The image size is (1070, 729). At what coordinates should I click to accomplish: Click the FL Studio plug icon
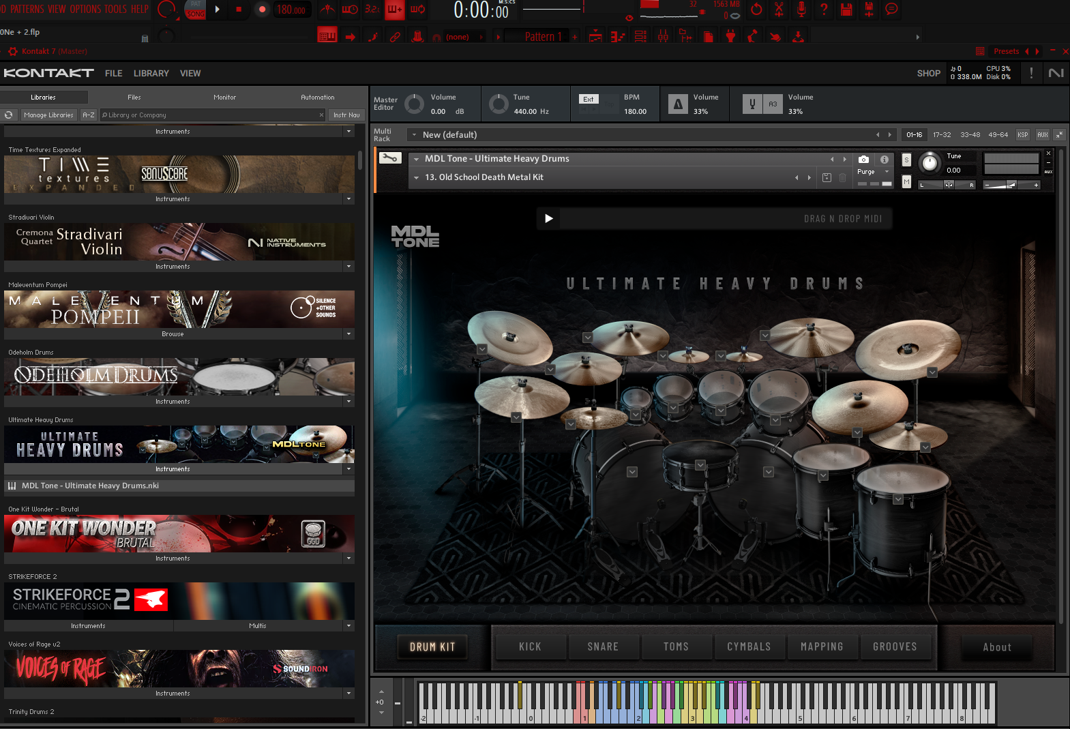(730, 36)
